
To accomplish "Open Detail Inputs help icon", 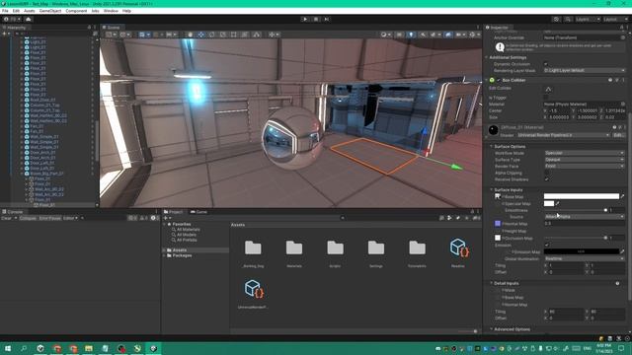I will click(x=617, y=283).
